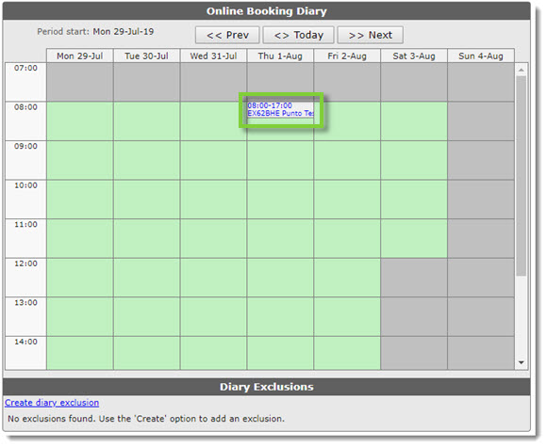
Task: Open the 08:00-17:00 EX62BHE Punto booking
Action: pyautogui.click(x=281, y=109)
